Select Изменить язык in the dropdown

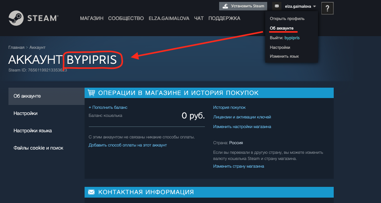click(284, 57)
